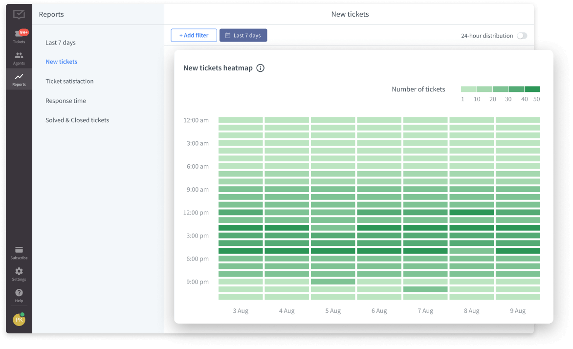Screen dimensions: 573x349
Task: Open the Last 7 days date range button
Action: (243, 36)
